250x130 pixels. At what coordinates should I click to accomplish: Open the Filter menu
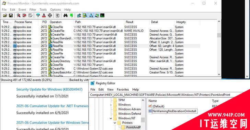click(x=33, y=10)
